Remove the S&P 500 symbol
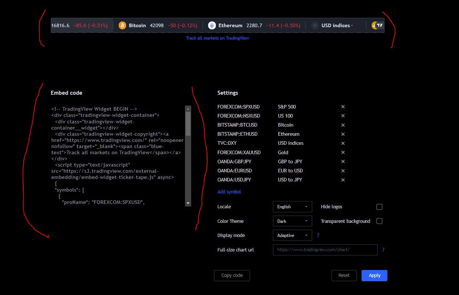 (x=343, y=107)
